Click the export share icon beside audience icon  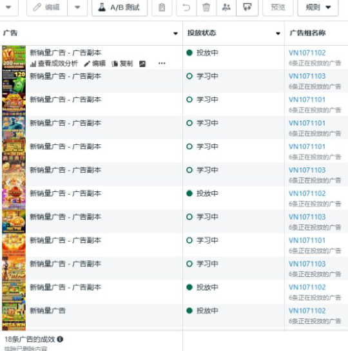pos(247,8)
